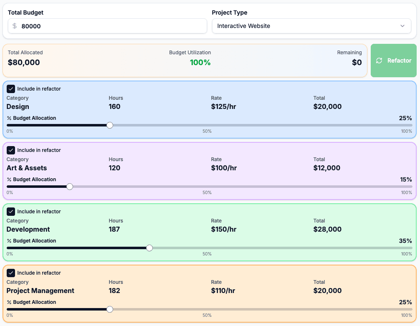The width and height of the screenshot is (420, 326).
Task: Click the chevron beside Interactive Website
Action: [x=403, y=26]
